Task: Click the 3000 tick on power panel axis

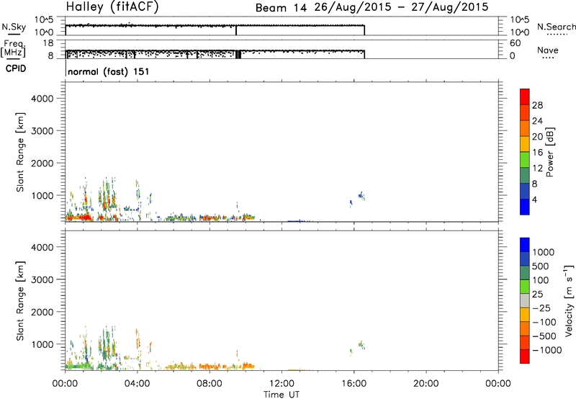Action: tap(42, 131)
